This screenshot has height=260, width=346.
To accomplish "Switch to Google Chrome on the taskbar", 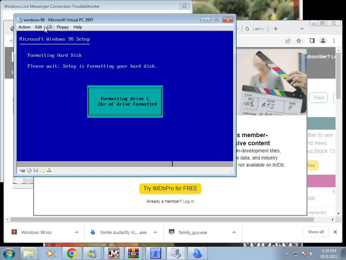I will pyautogui.click(x=72, y=253).
